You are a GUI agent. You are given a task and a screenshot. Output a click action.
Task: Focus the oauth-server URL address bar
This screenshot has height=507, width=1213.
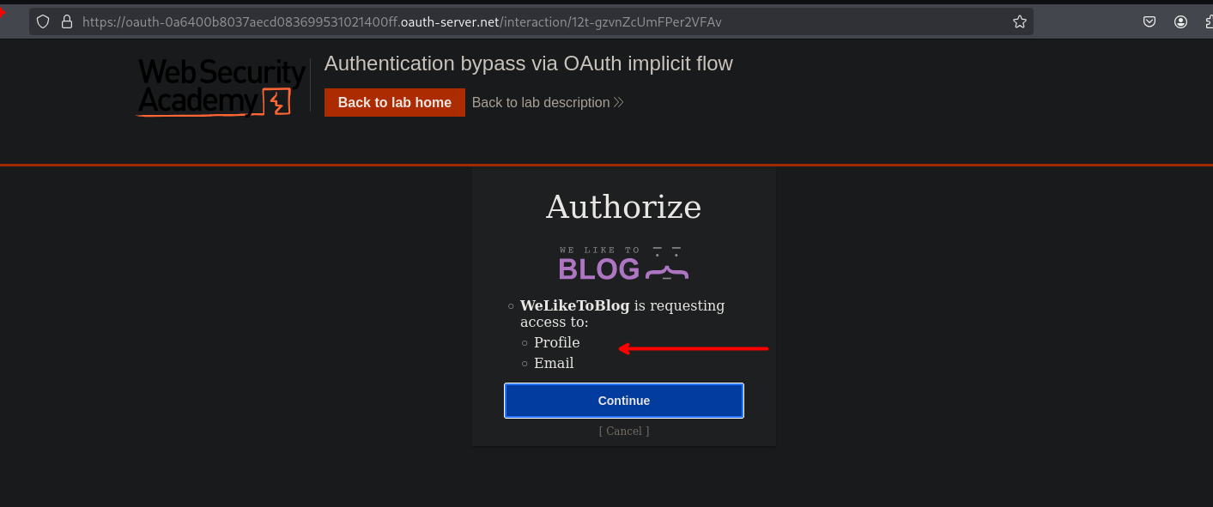(515, 21)
